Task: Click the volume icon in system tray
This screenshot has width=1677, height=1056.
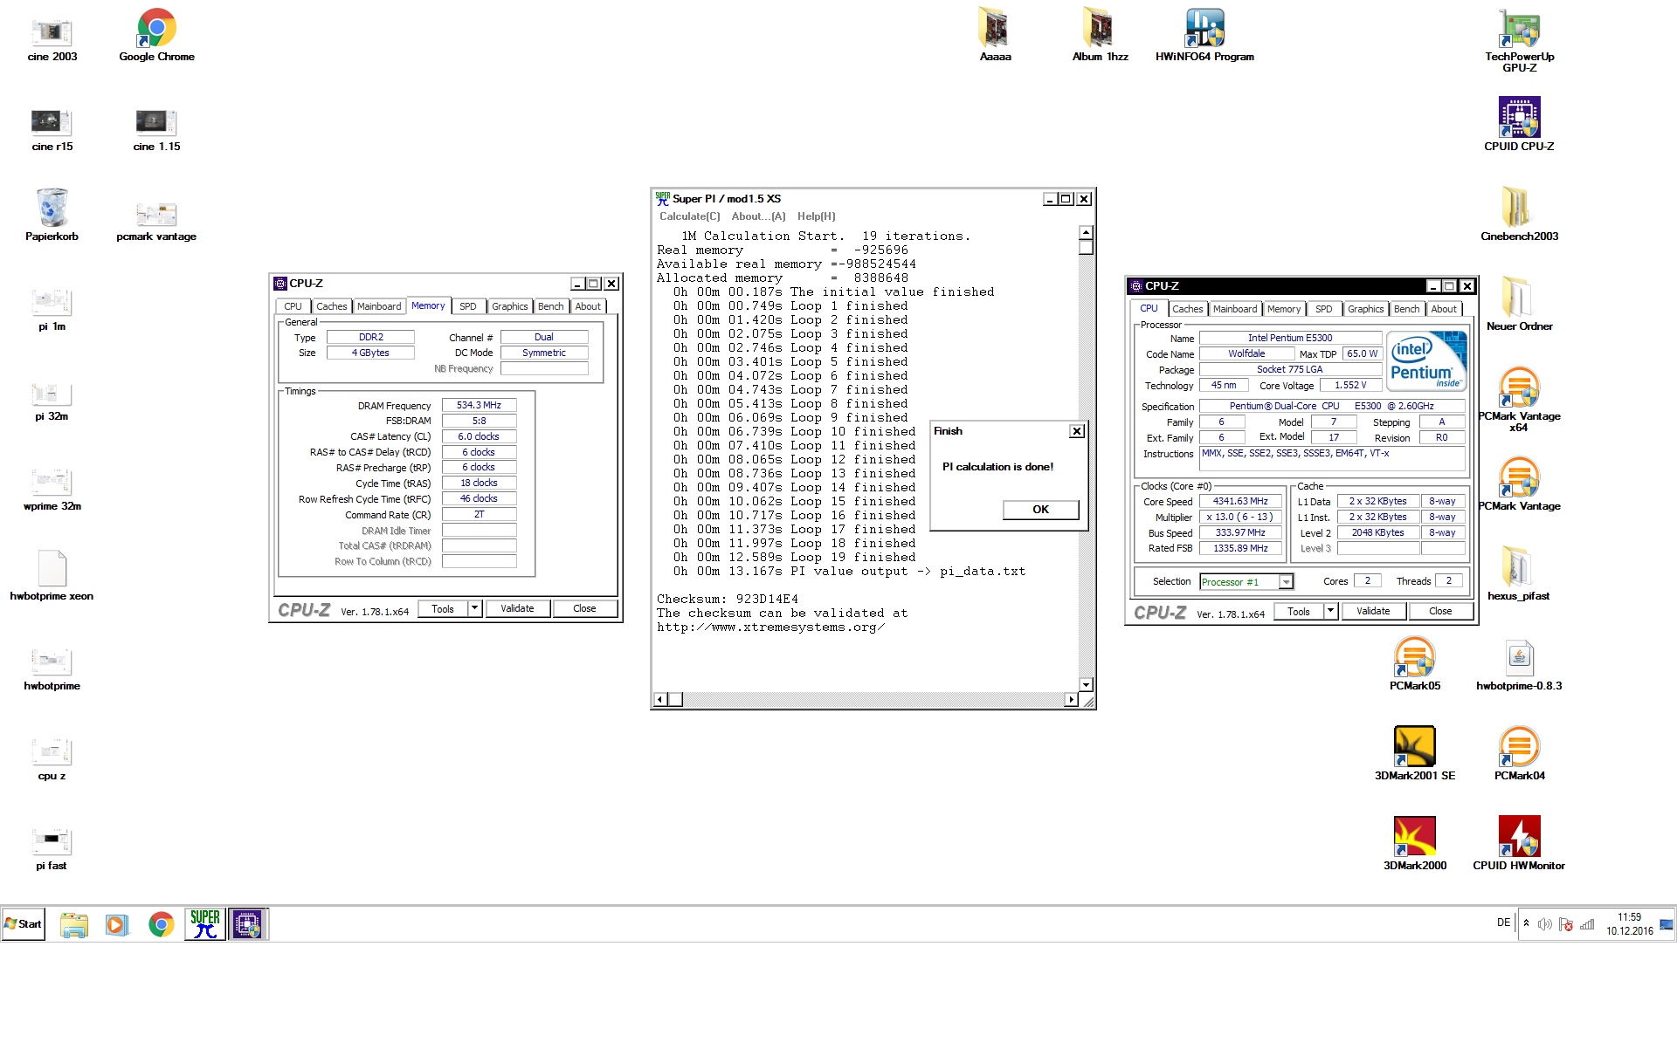Action: tap(1544, 924)
